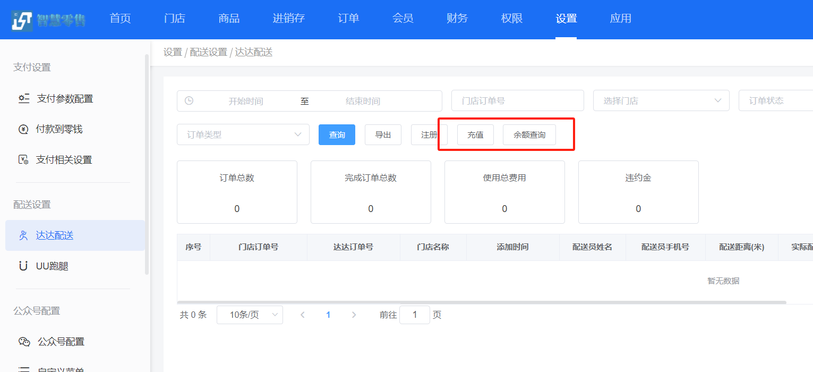This screenshot has width=813, height=372.
Task: Click the 查询 button
Action: tap(337, 134)
